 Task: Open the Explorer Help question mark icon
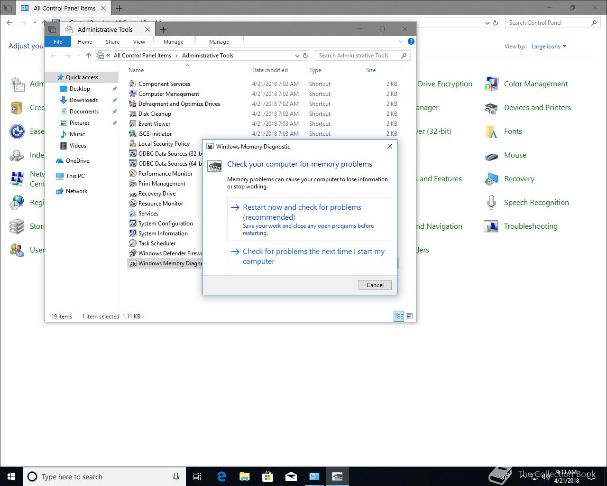click(411, 41)
